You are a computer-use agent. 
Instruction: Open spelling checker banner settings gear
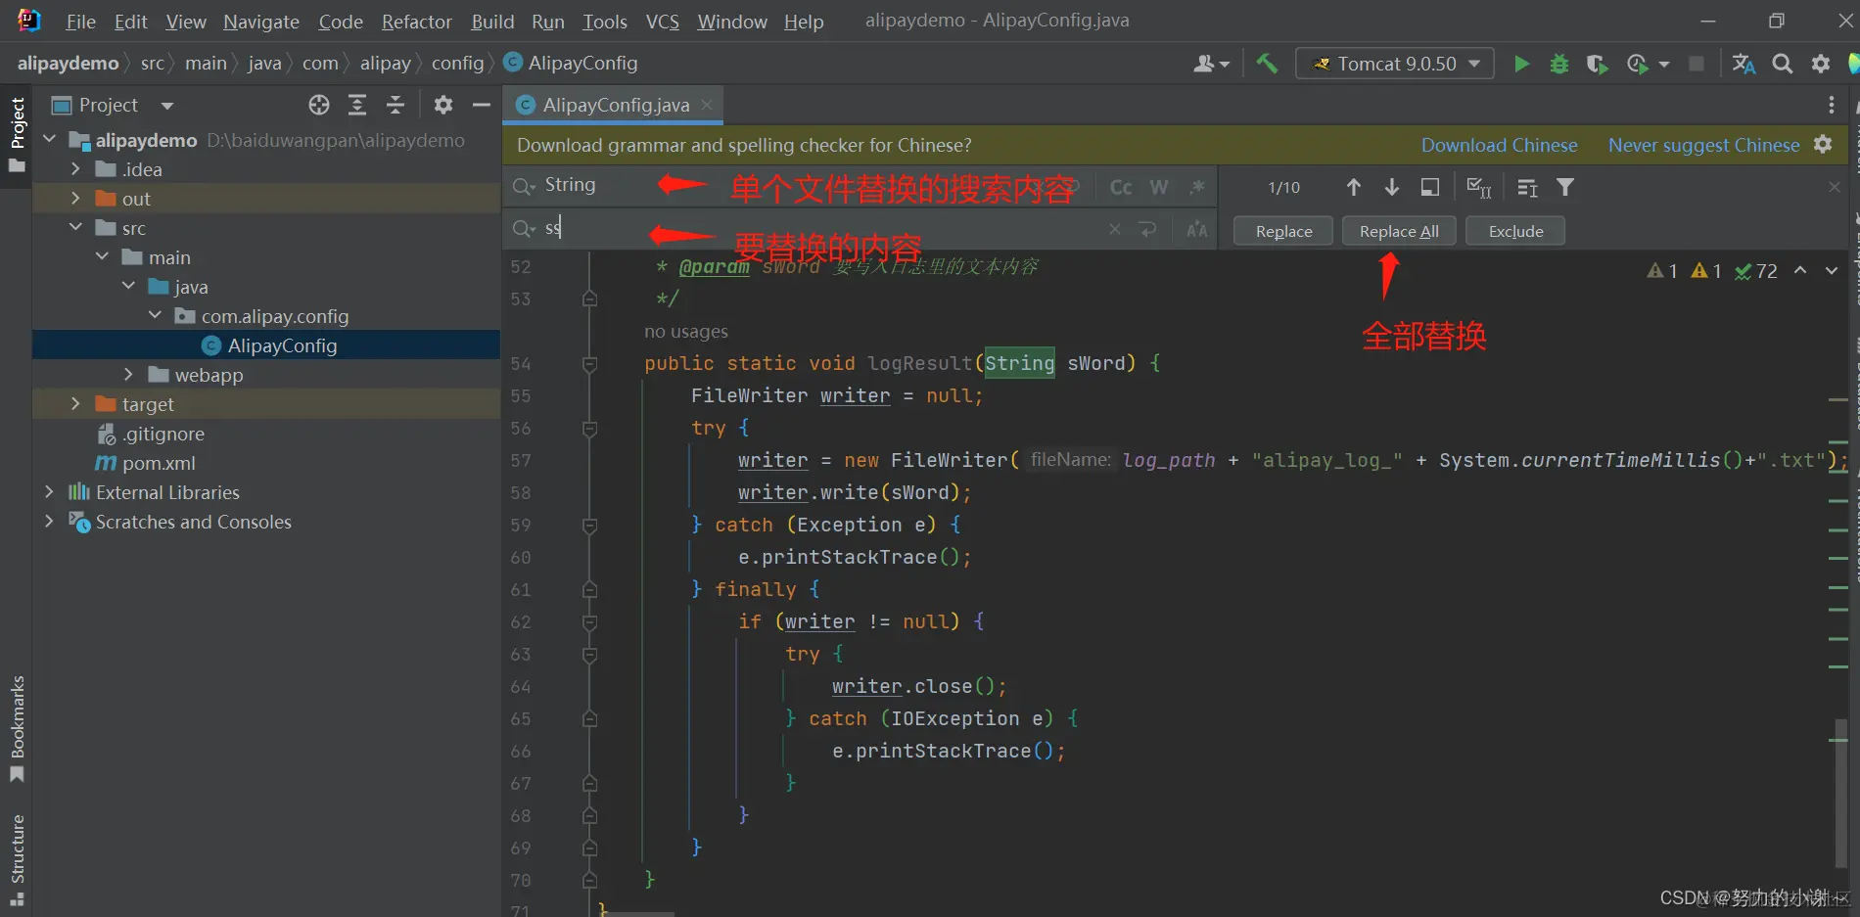click(1823, 145)
